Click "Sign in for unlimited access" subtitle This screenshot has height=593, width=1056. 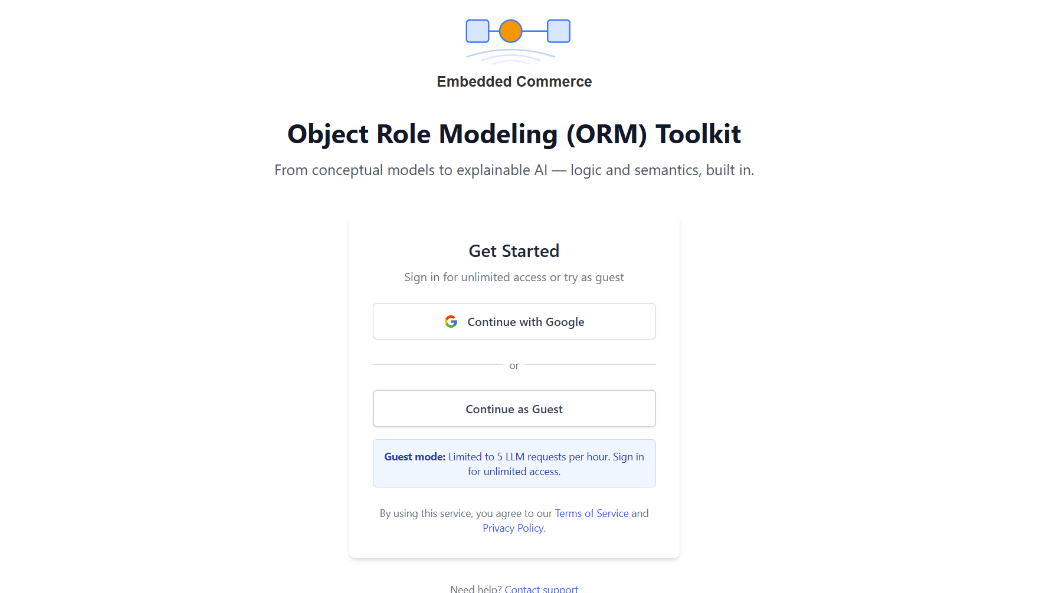(514, 277)
